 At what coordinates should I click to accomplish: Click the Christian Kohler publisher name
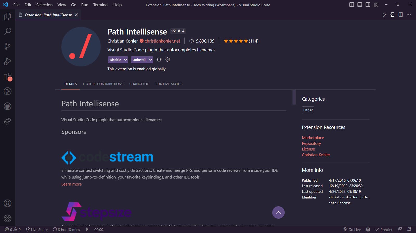click(123, 41)
